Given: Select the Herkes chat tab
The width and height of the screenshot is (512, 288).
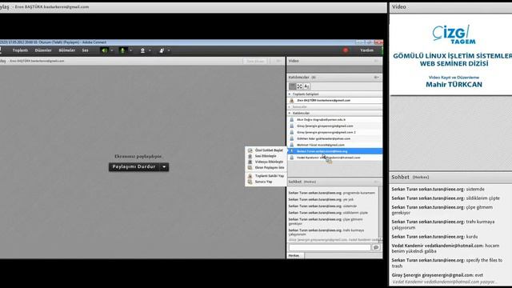Looking at the screenshot, I should tap(295, 256).
